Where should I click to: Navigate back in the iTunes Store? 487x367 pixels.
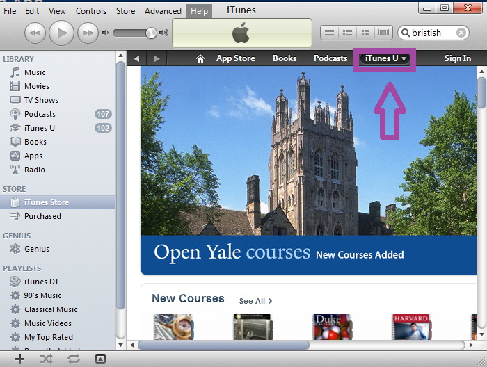(136, 59)
